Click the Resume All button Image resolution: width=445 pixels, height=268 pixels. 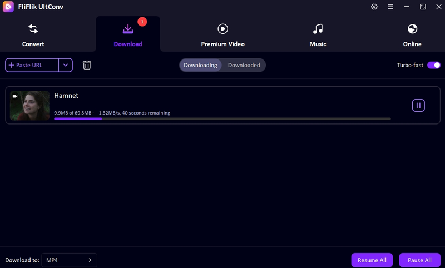372,260
